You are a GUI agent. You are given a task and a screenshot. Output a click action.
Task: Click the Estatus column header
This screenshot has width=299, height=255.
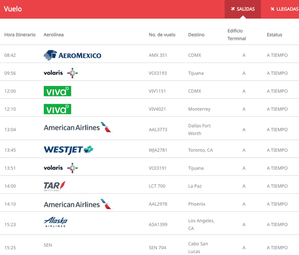pyautogui.click(x=274, y=35)
